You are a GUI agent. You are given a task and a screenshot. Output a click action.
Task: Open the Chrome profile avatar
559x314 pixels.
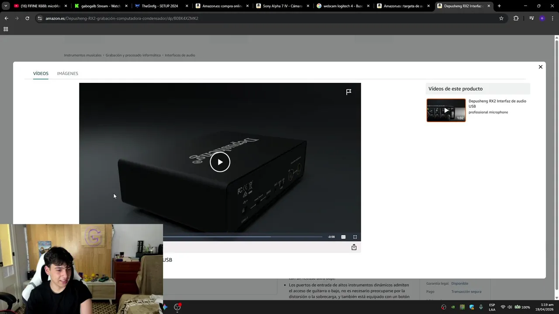pyautogui.click(x=542, y=18)
